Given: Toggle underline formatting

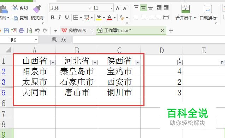Looking at the screenshot, I should (x=67, y=18).
